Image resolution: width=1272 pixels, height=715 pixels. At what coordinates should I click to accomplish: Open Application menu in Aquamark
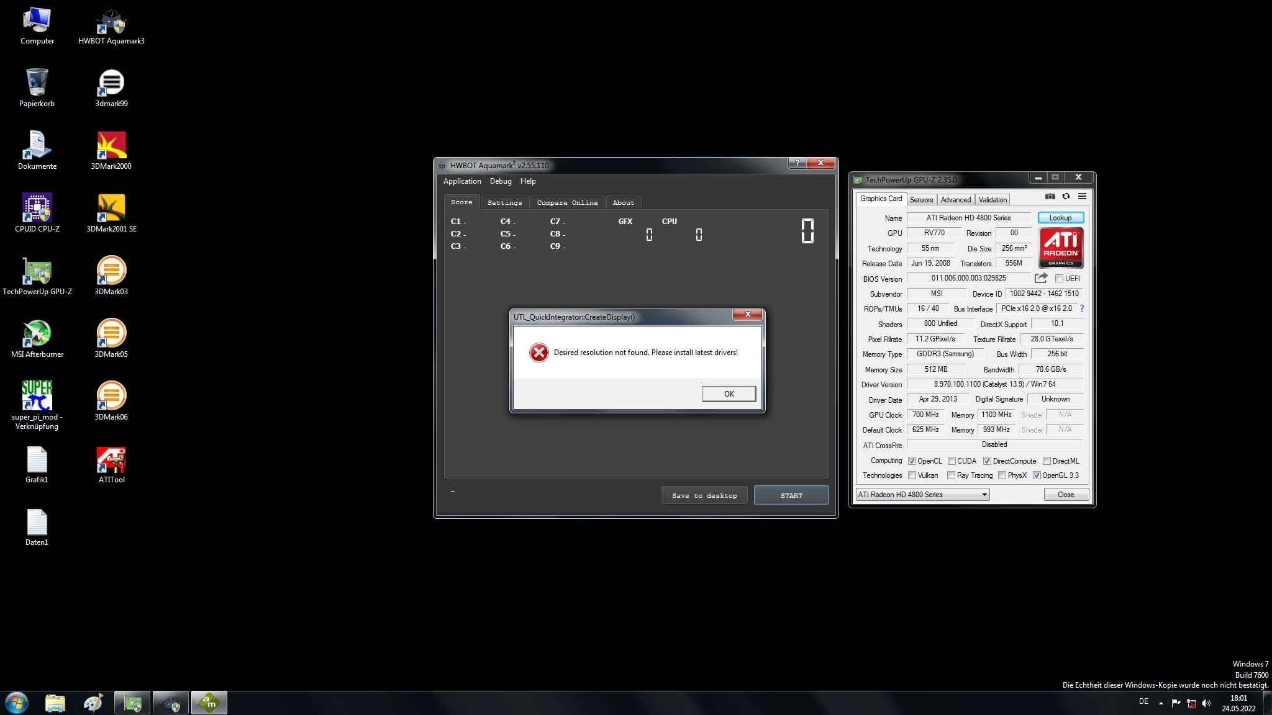(x=461, y=181)
